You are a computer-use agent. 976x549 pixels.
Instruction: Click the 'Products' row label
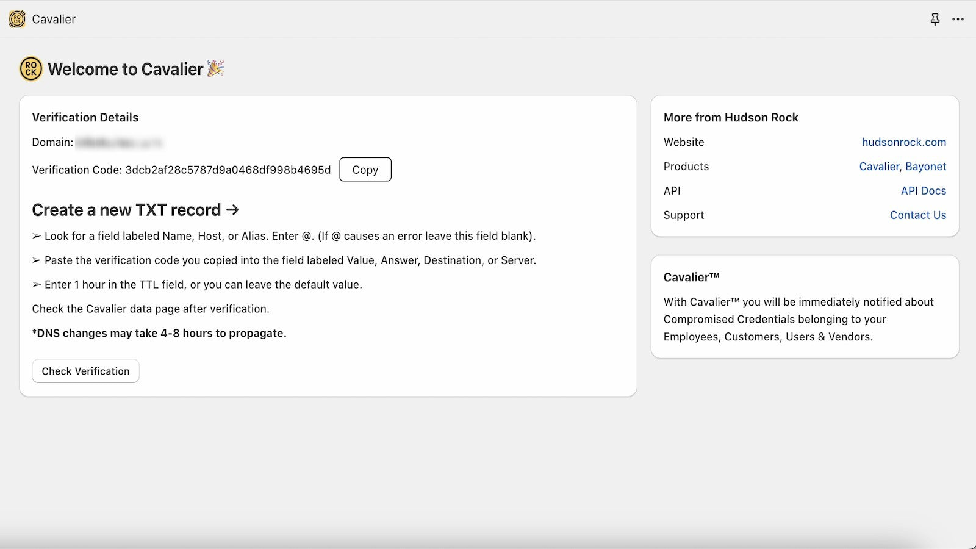coord(686,167)
